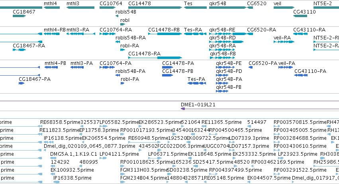This screenshot has width=339, height=184.
Task: Select EST RP003570815.5prime
Action: tap(300, 122)
